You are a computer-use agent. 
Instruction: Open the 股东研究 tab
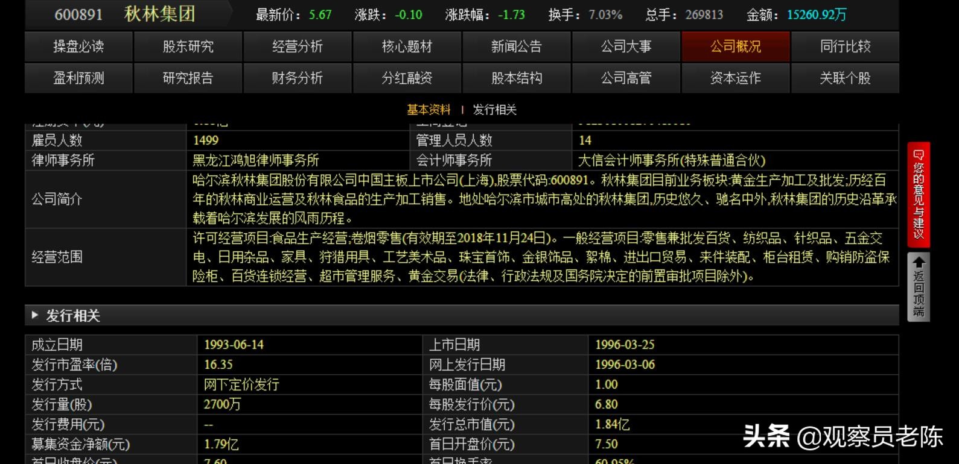pos(188,46)
